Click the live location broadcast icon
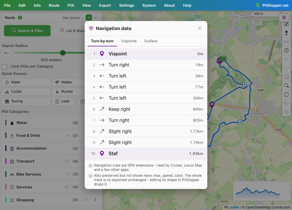Image resolution: width=292 pixels, height=210 pixels. 286,42
